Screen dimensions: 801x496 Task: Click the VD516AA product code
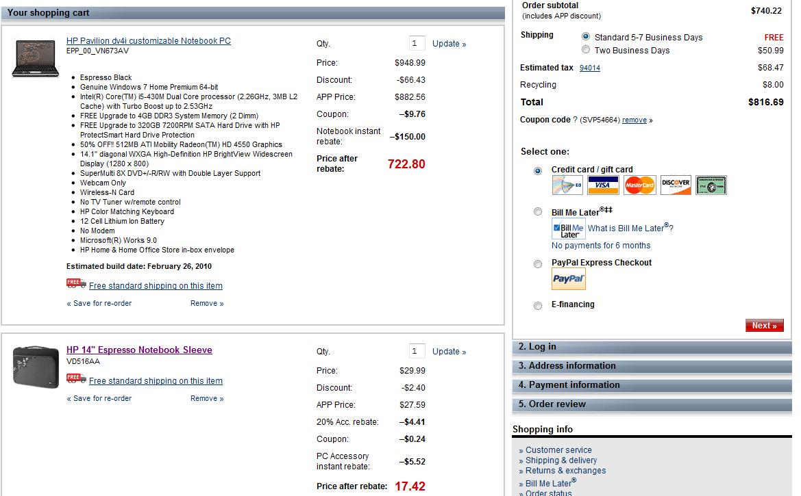click(x=84, y=361)
